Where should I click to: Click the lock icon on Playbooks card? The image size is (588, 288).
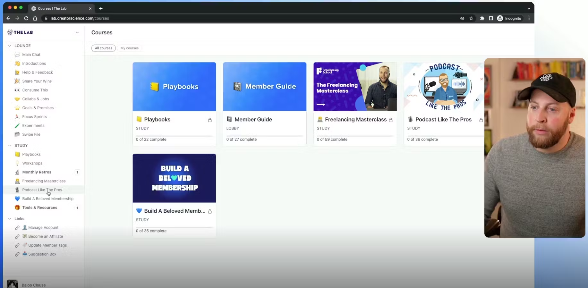[x=210, y=120]
